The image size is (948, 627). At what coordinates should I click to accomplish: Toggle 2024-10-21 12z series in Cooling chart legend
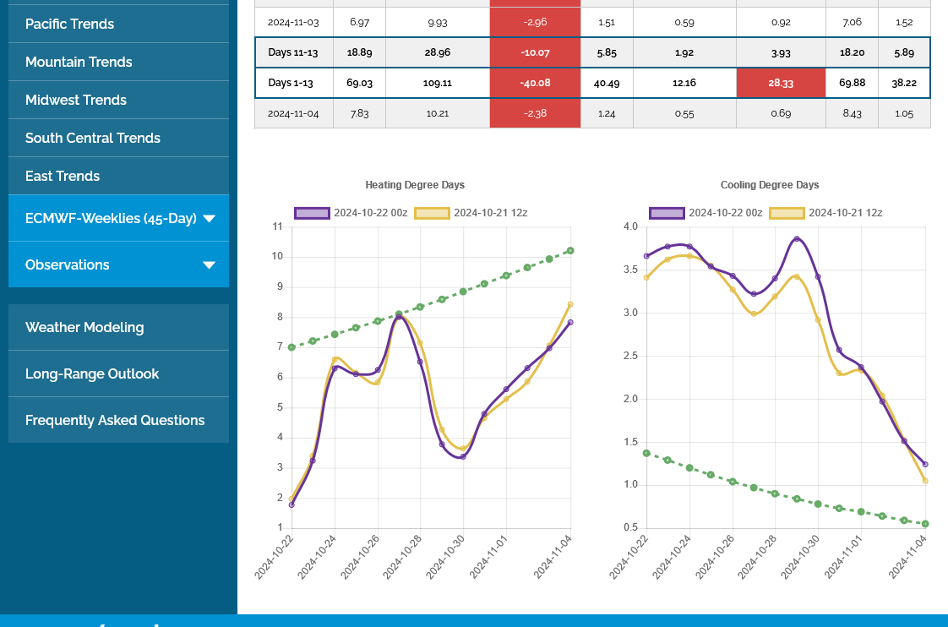(x=845, y=213)
